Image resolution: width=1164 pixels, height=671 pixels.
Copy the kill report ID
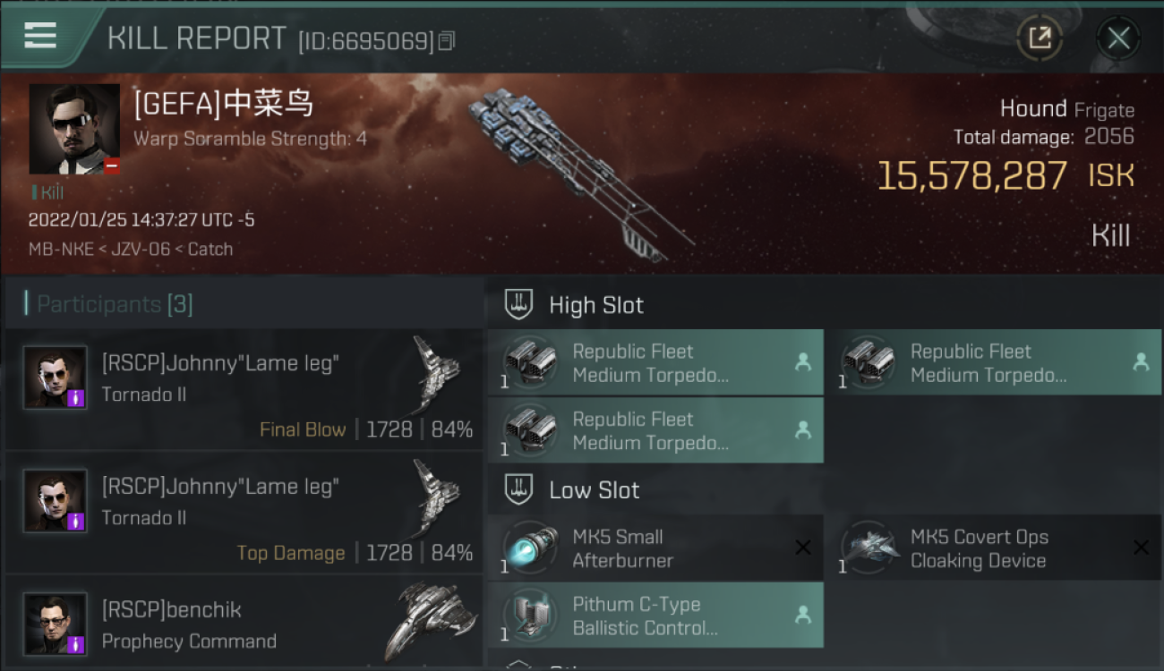[447, 41]
